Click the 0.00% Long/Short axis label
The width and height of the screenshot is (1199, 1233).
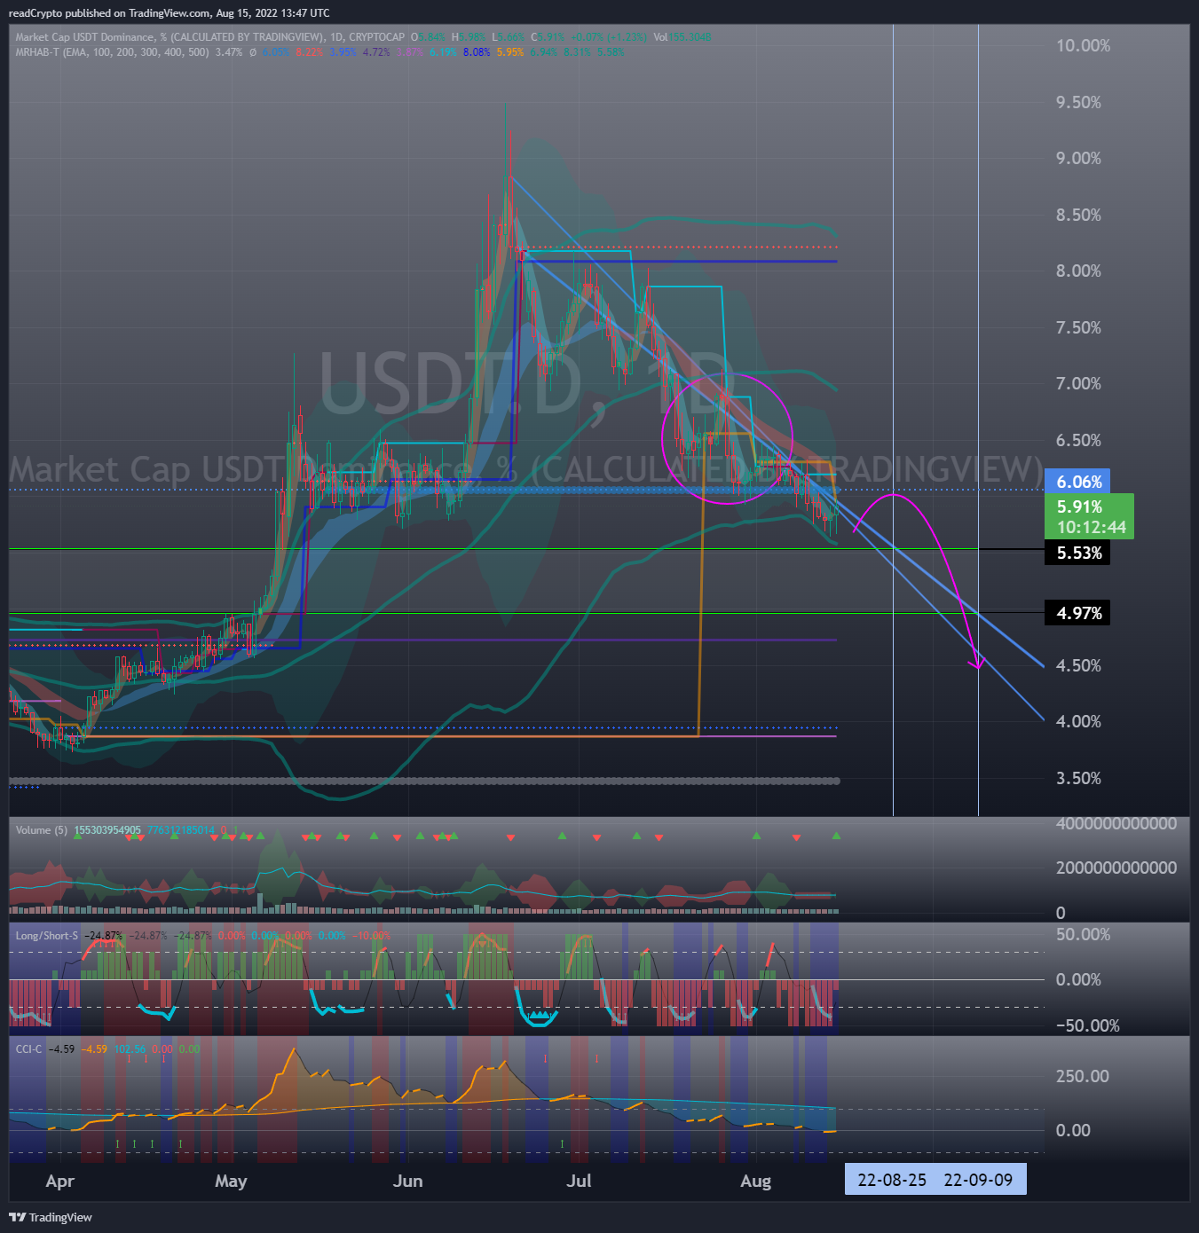(x=1078, y=979)
